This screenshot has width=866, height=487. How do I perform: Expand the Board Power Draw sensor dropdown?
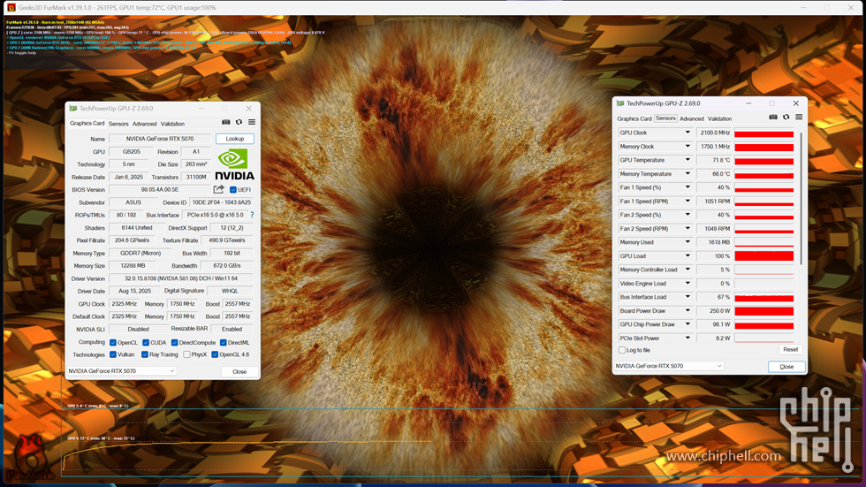(687, 311)
